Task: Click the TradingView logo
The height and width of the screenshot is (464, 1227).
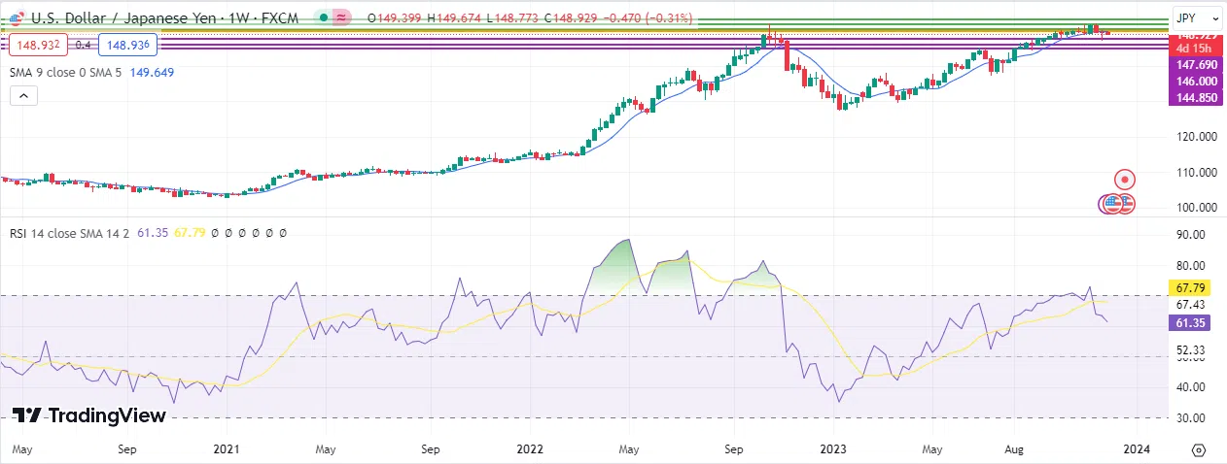Action: tap(89, 415)
